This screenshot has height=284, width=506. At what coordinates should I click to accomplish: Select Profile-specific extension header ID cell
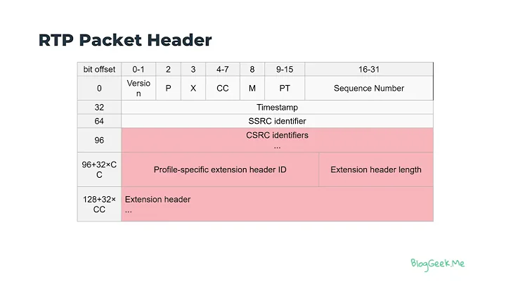[x=220, y=169]
